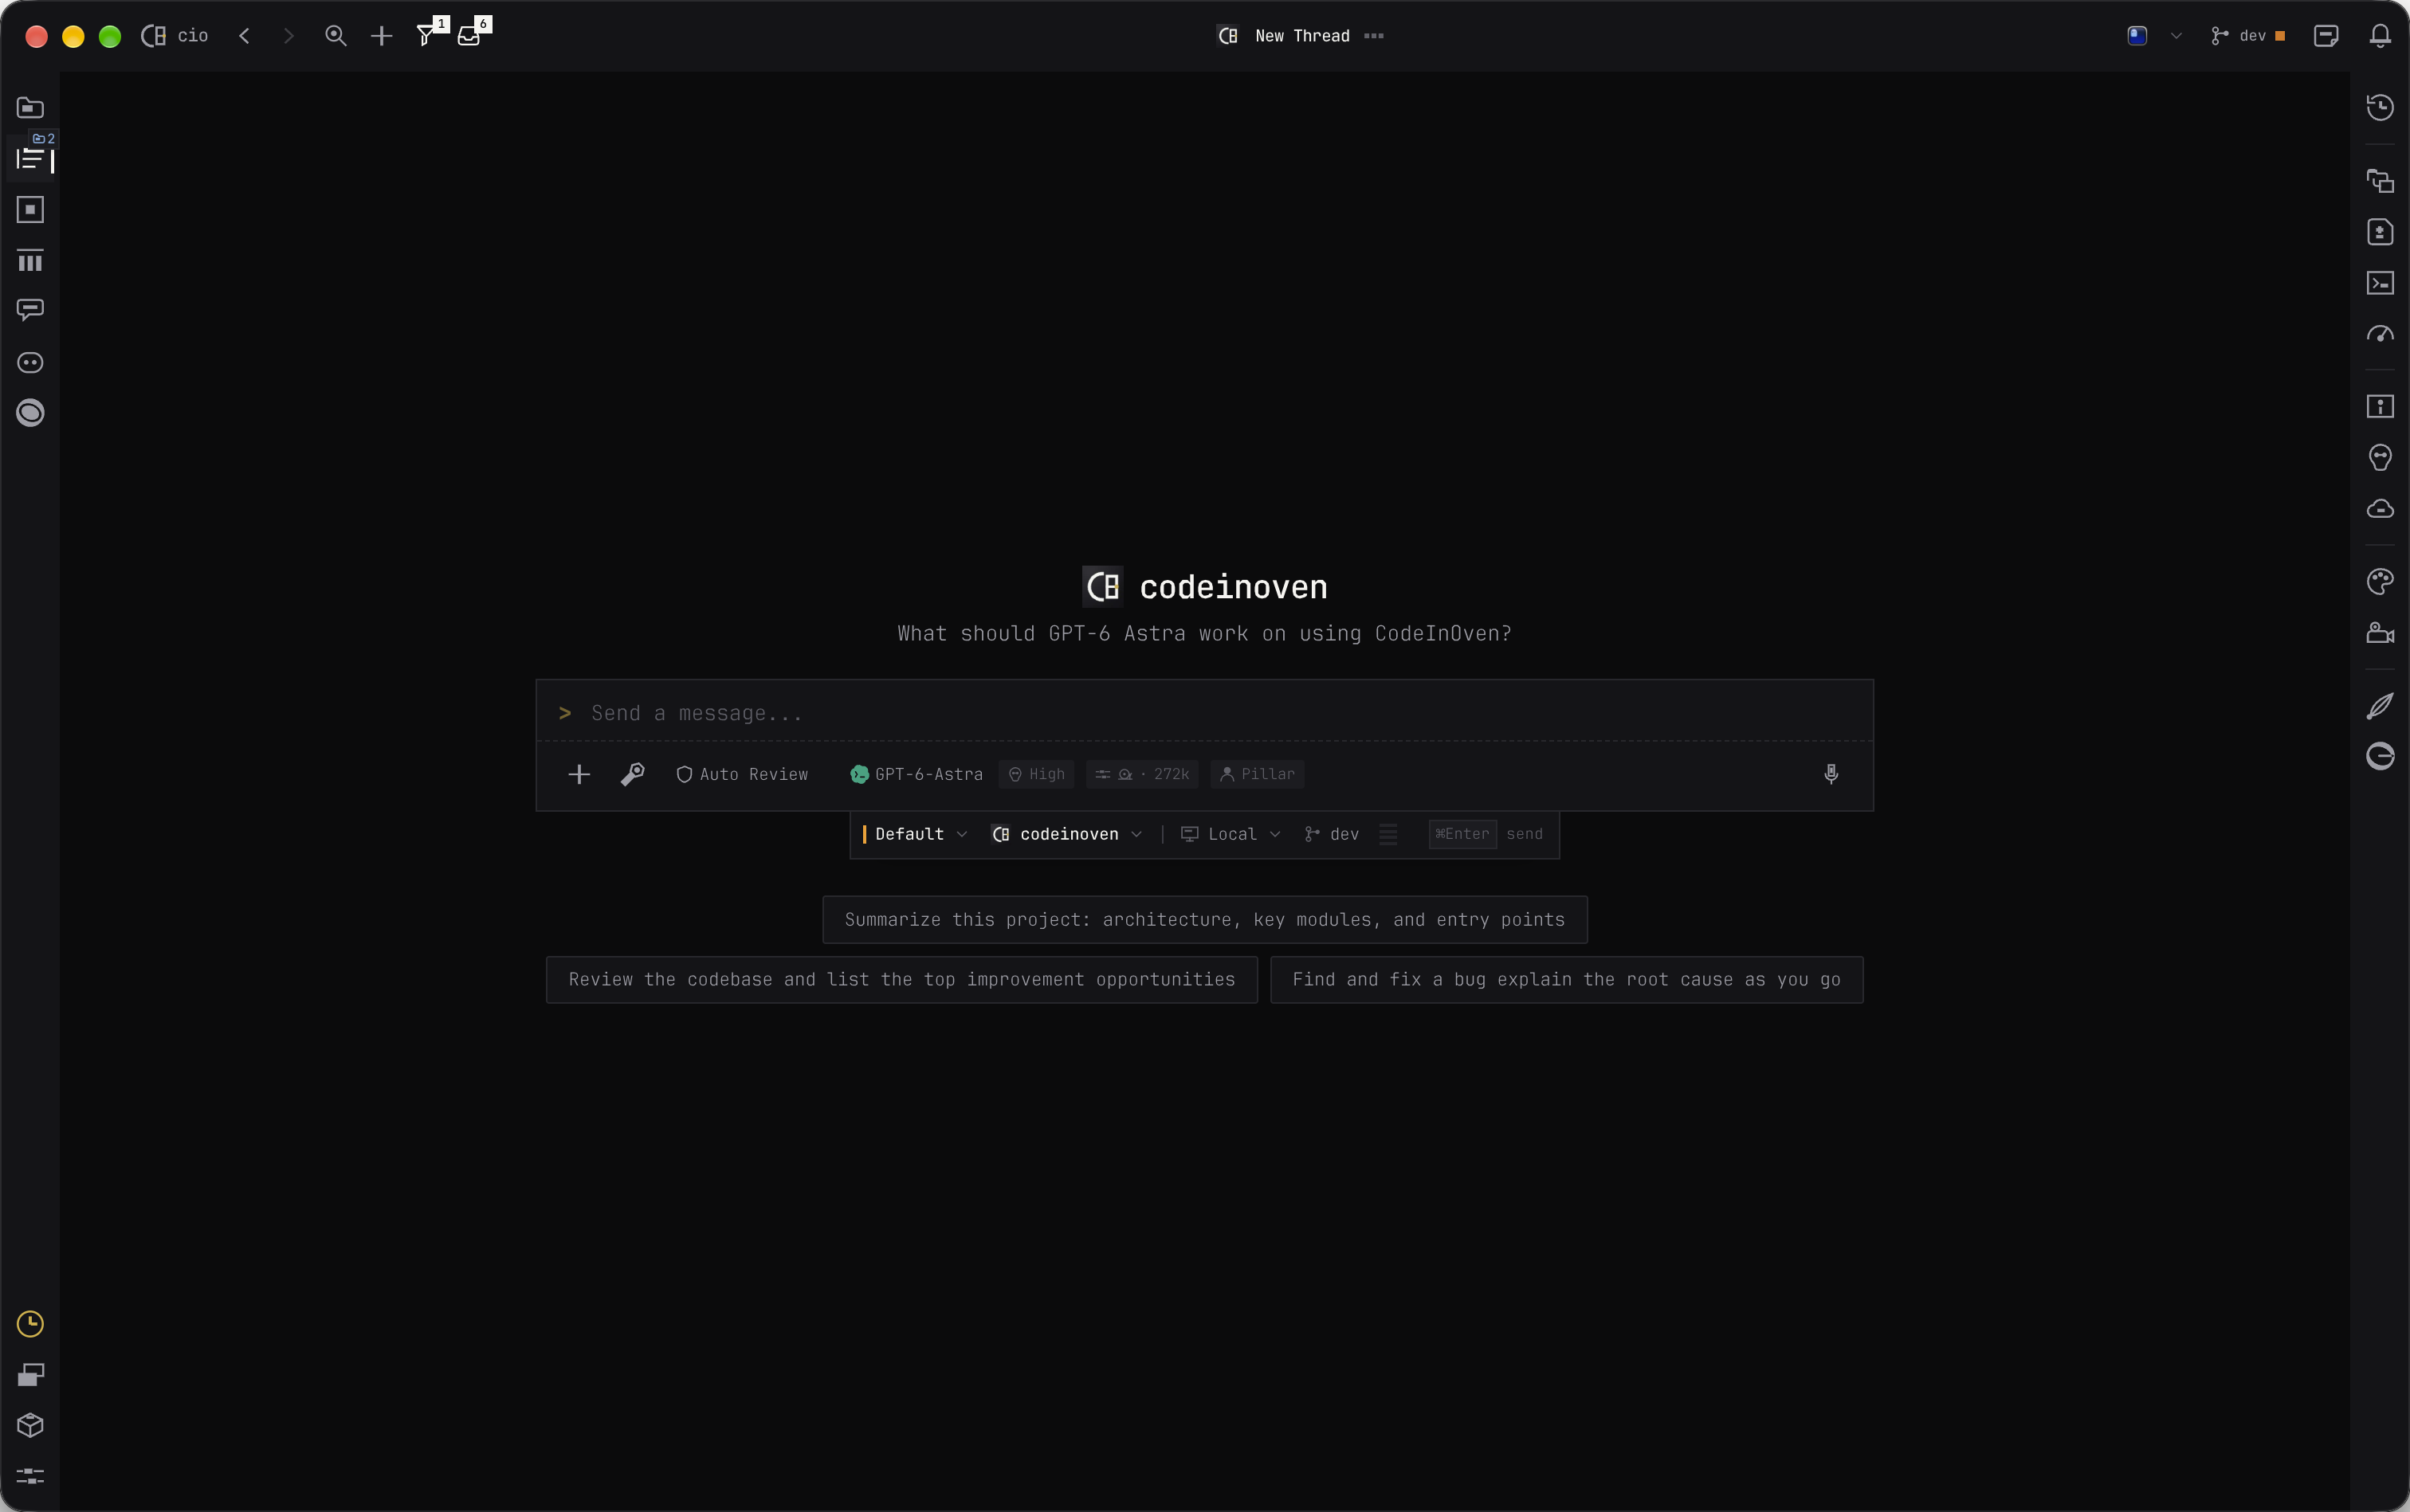Open notifications bell in title bar
The height and width of the screenshot is (1512, 2410).
pyautogui.click(x=2380, y=36)
